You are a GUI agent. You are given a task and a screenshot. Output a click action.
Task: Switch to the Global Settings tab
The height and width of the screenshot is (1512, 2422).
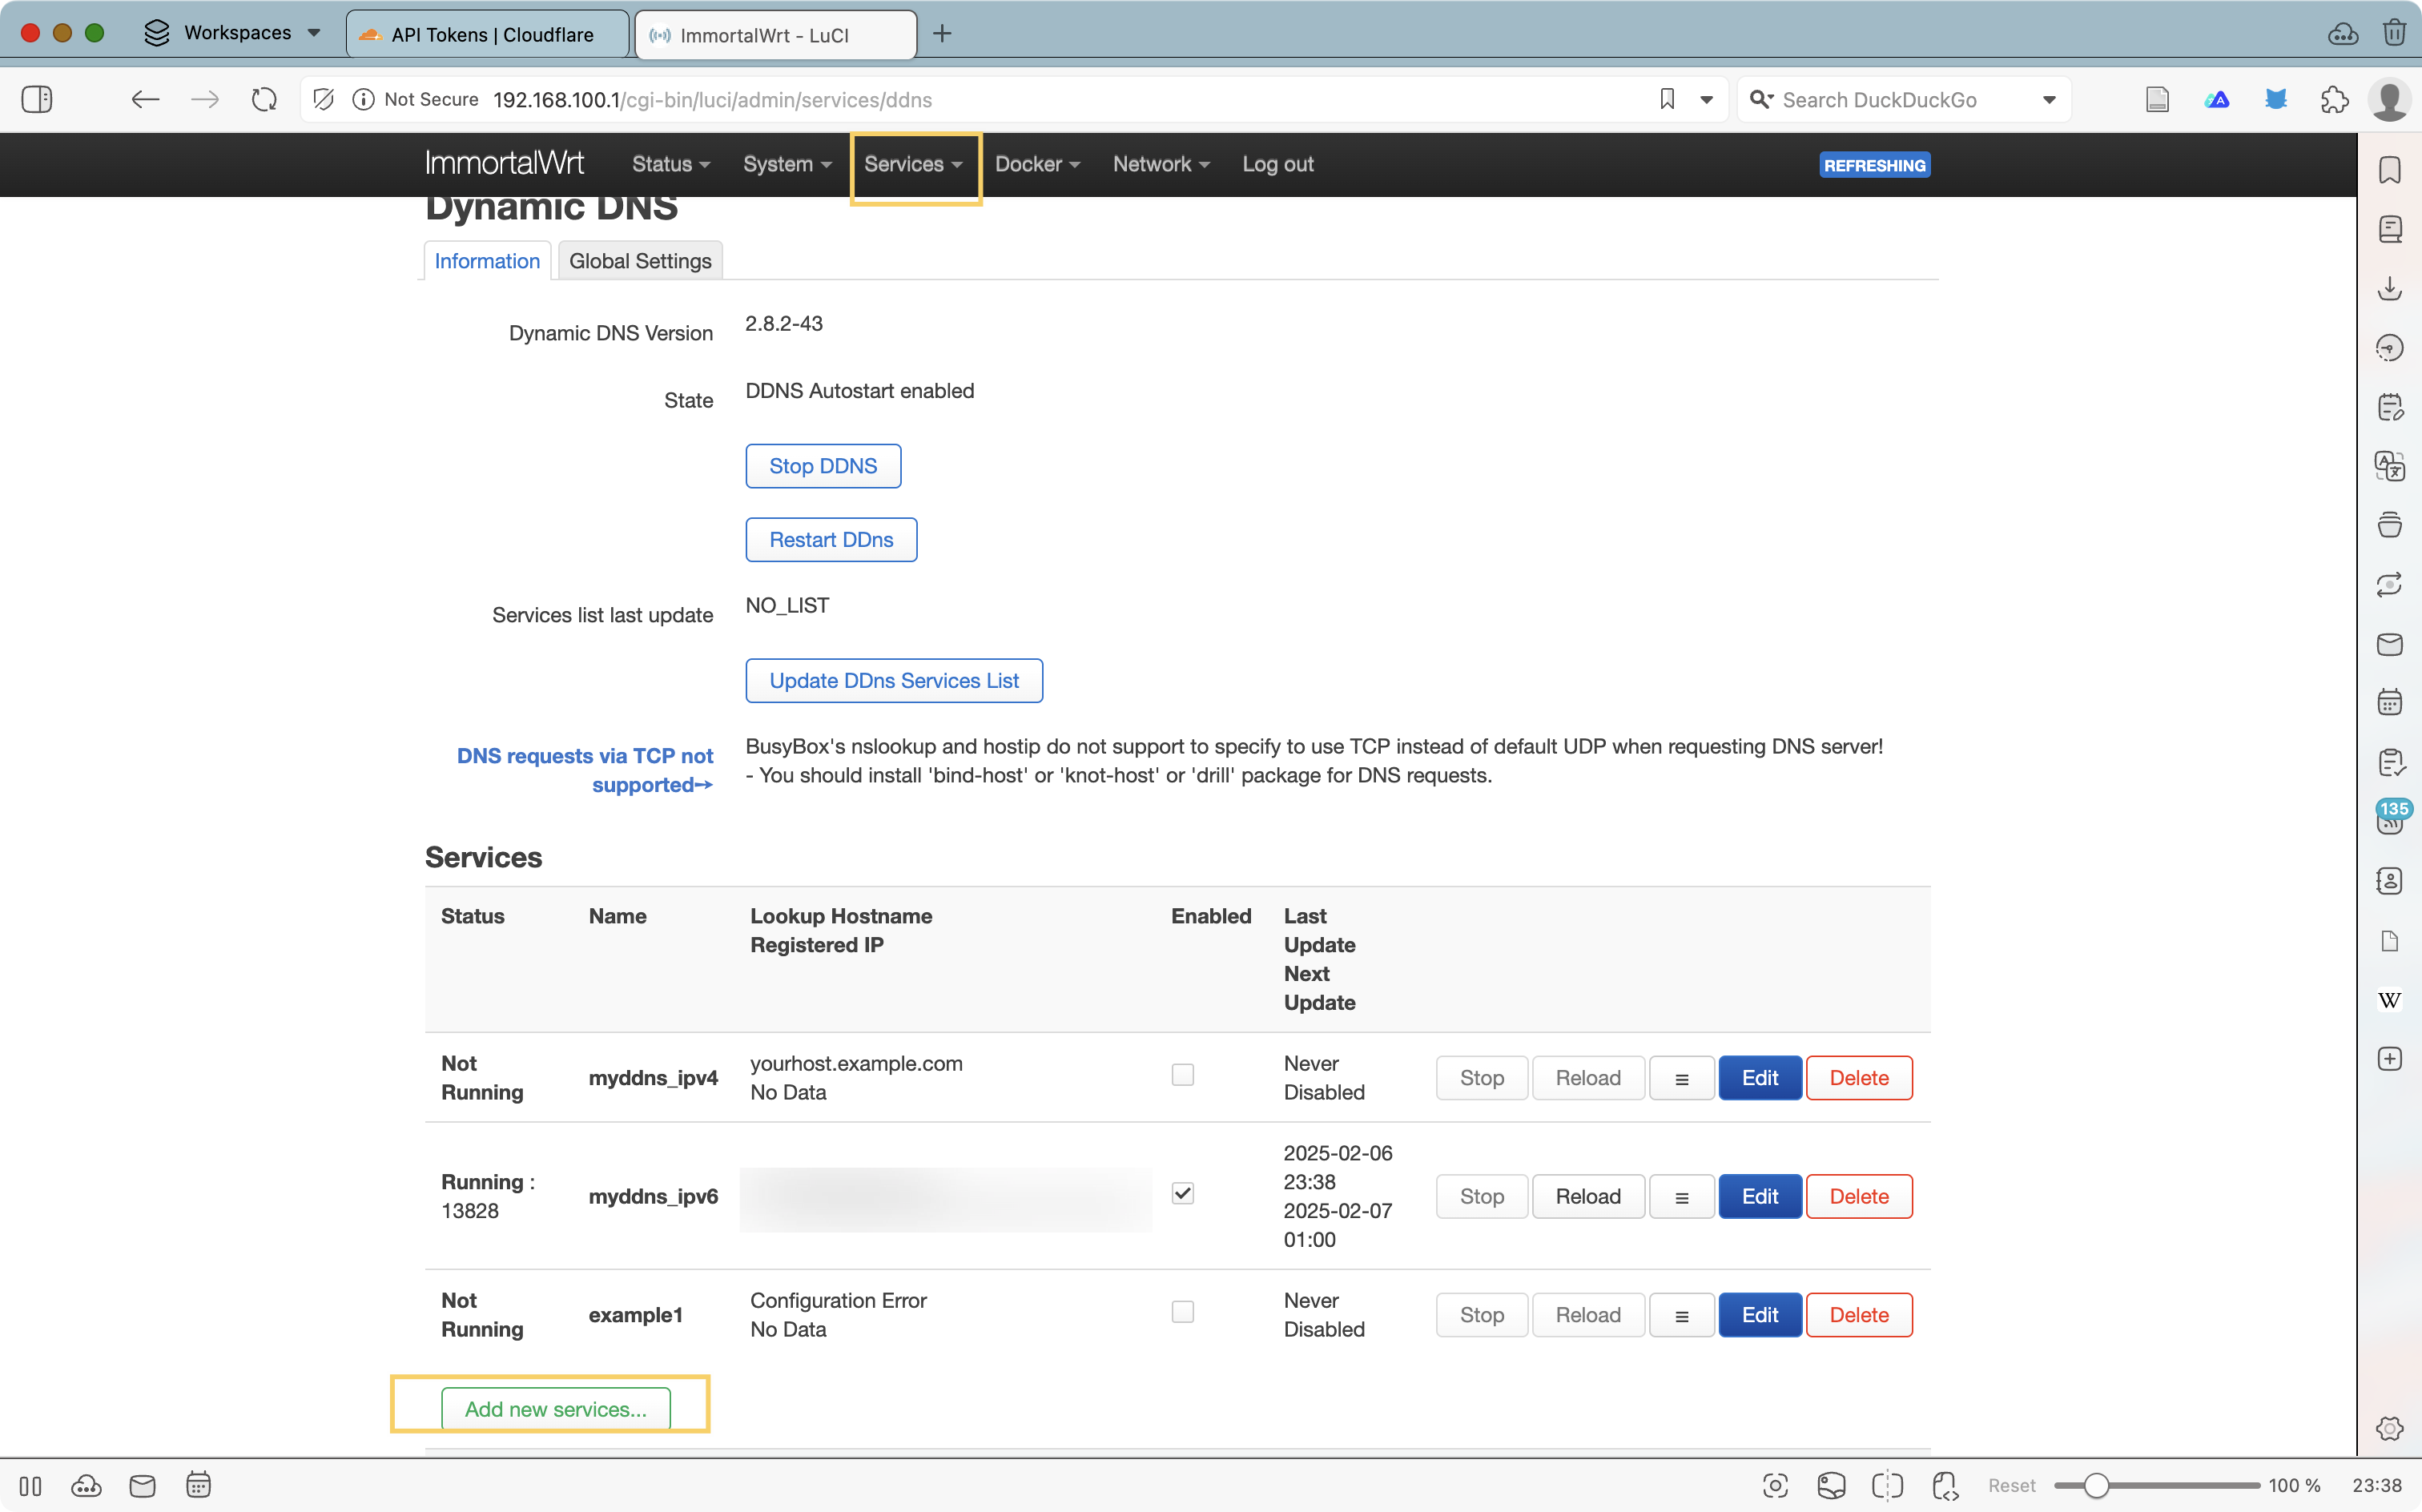[640, 261]
